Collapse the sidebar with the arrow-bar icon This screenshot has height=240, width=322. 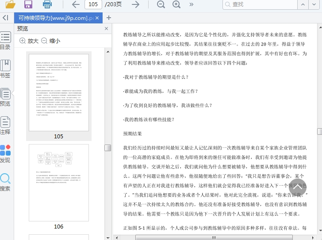click(5, 18)
